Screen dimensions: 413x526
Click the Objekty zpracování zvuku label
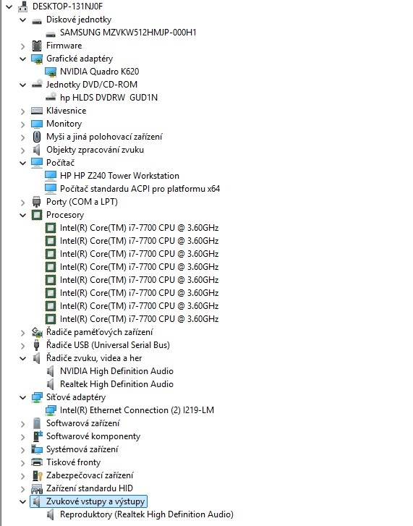[95, 150]
